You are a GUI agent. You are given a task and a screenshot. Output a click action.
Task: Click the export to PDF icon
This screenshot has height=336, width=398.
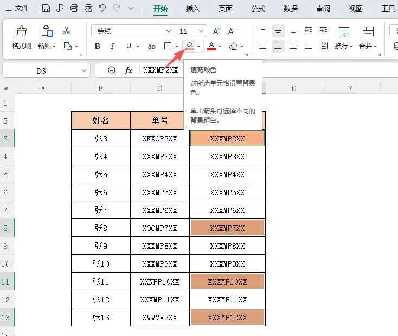click(x=60, y=8)
